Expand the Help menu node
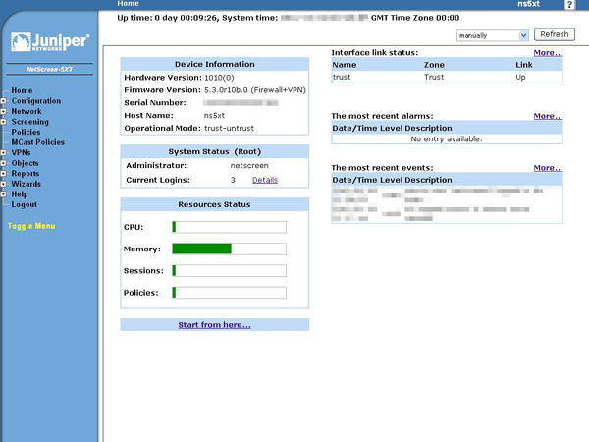The image size is (589, 442). click(x=3, y=194)
